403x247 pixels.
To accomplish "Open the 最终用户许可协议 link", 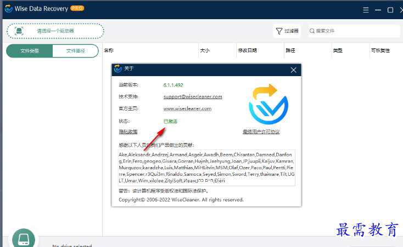I will coord(261,131).
